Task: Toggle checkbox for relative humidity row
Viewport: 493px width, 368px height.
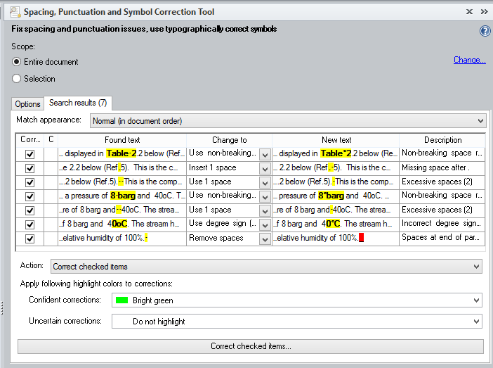Action: (x=29, y=239)
